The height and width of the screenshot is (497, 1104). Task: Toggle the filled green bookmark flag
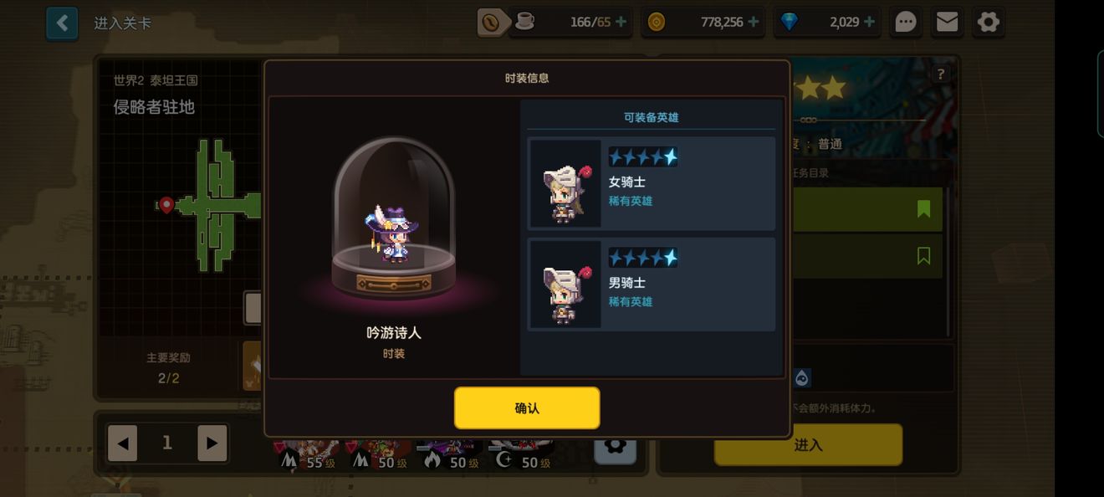[x=923, y=208]
